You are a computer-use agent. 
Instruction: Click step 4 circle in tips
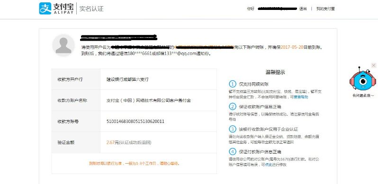tap(233, 152)
